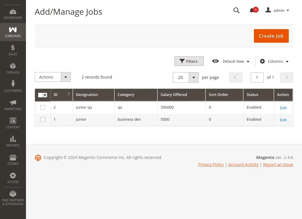Open the Stores sidebar icon
The height and width of the screenshot is (219, 302).
pyautogui.click(x=13, y=159)
